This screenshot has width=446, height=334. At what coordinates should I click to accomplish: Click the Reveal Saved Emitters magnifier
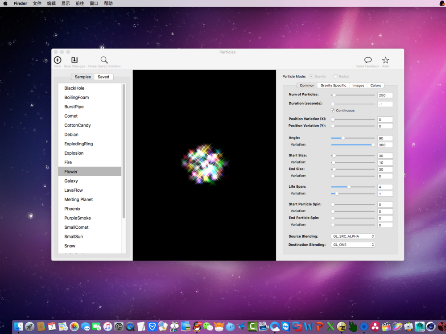pos(104,60)
